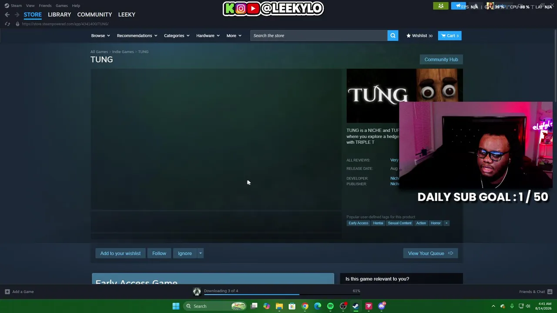Select the STORE tab
Image resolution: width=557 pixels, height=313 pixels.
coord(33,14)
